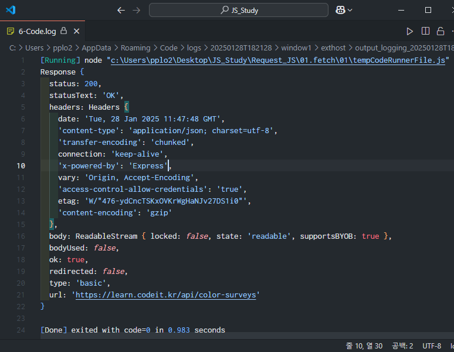
Task: Open cursor position '줄 10, 열 30'
Action: coord(364,346)
